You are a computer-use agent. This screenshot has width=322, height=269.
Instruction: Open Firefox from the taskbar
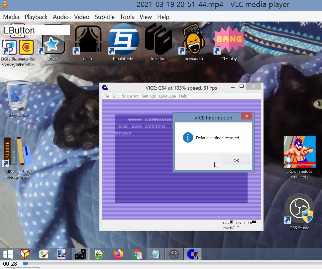(118, 254)
